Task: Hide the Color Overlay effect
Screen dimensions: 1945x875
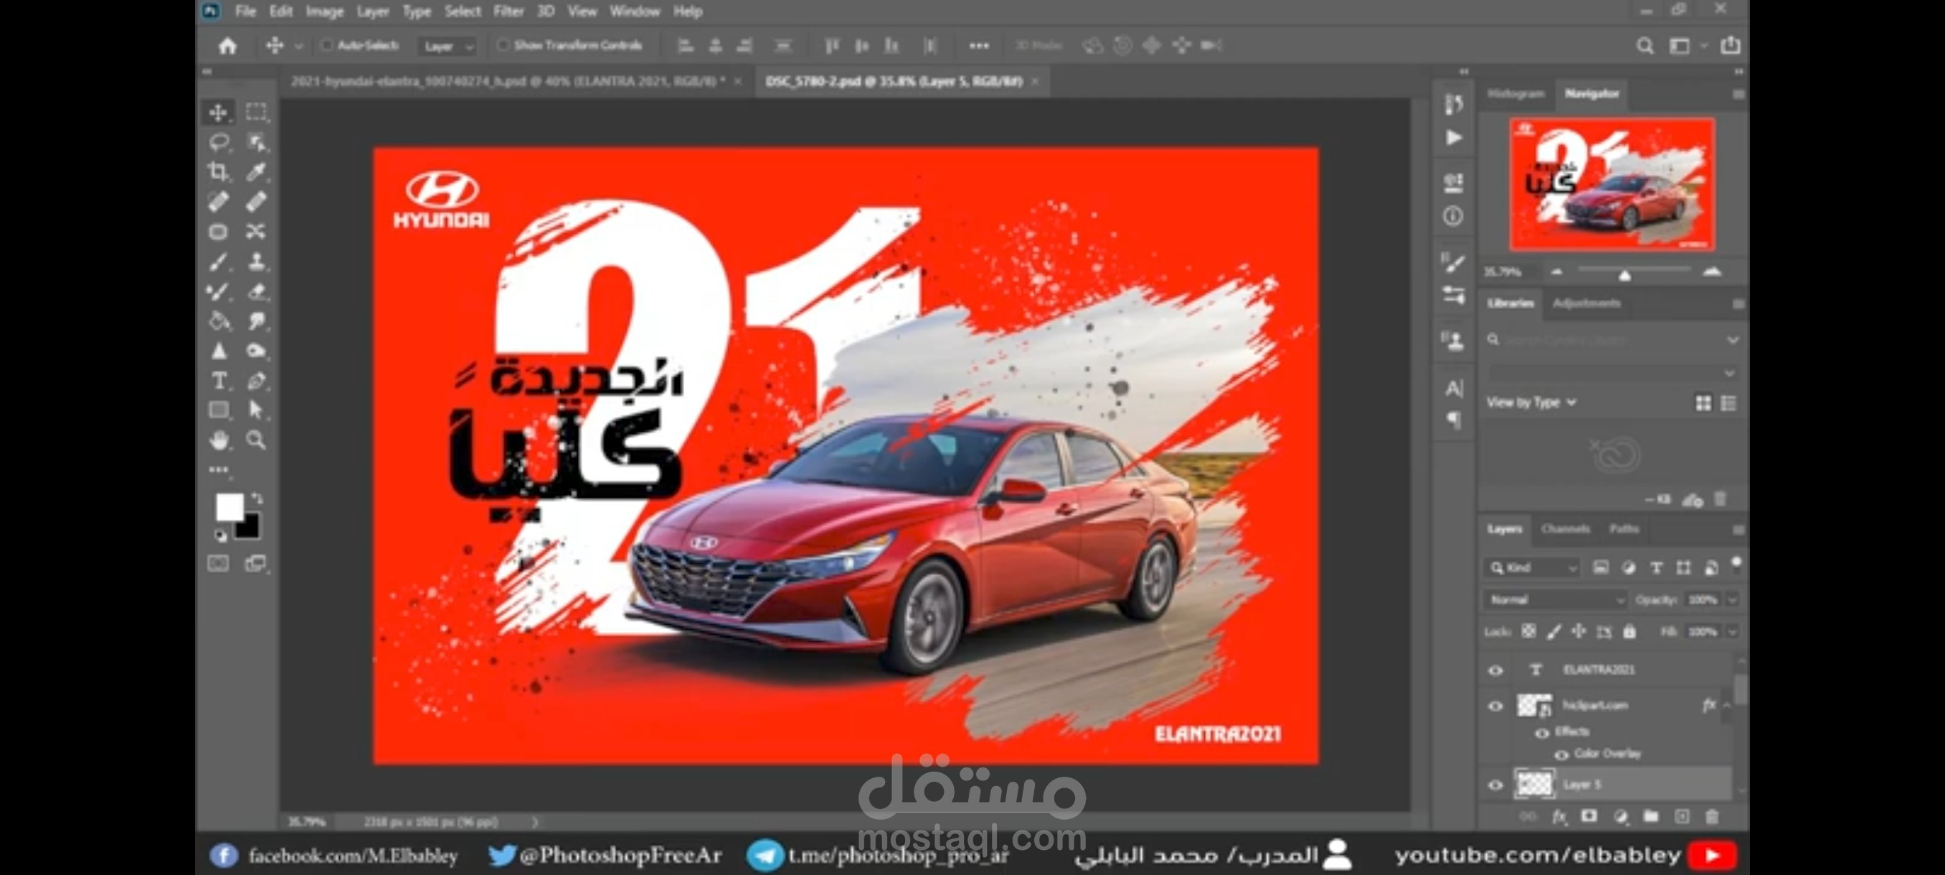Action: 1561,755
